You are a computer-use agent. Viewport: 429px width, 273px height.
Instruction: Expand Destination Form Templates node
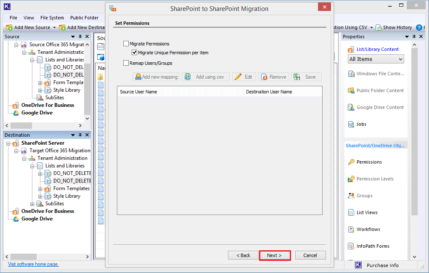tap(40, 189)
